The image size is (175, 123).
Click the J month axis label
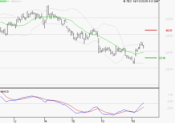[15, 121]
